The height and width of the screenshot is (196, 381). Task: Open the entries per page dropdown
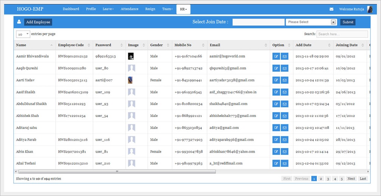coord(23,34)
